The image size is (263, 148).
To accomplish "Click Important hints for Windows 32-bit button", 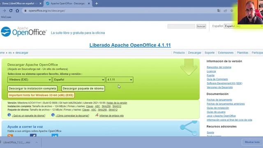I will pyautogui.click(x=41, y=95).
